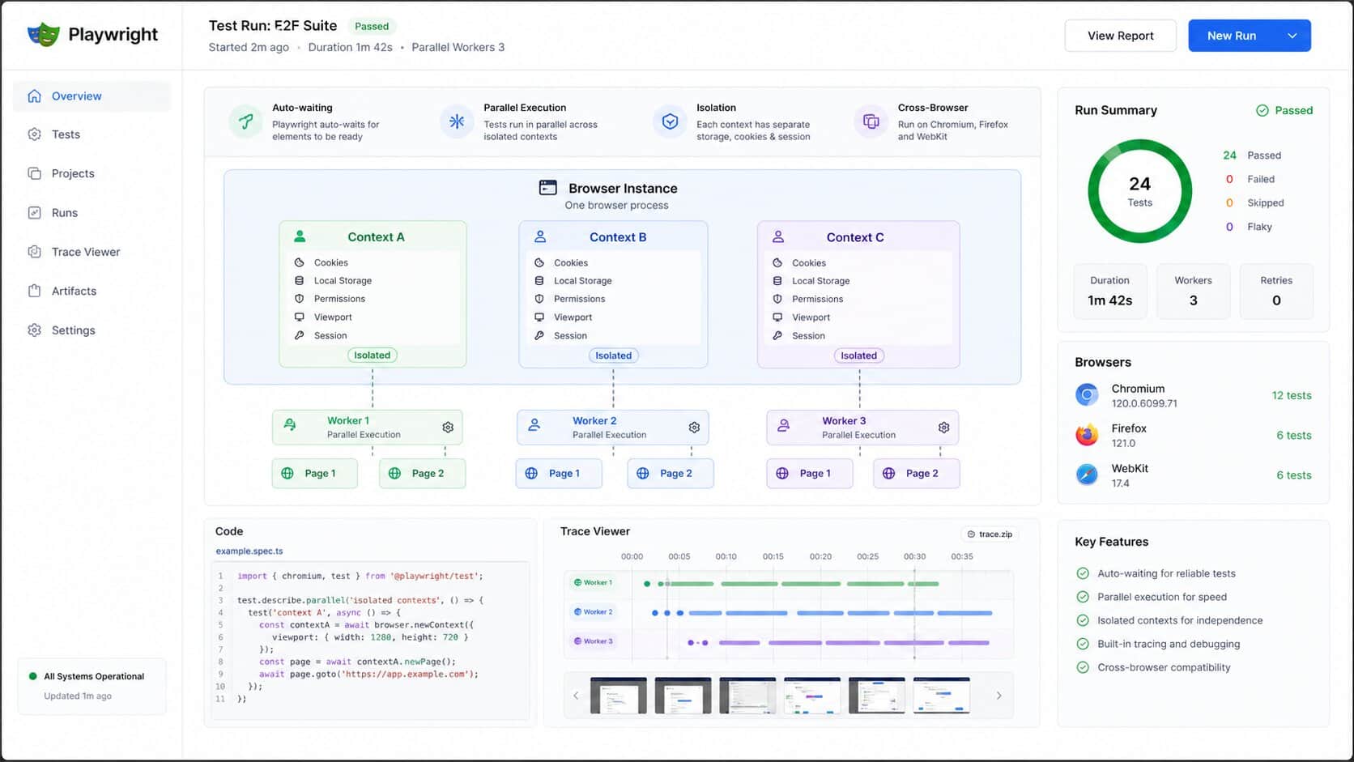1354x762 pixels.
Task: Click the Context C user icon
Action: click(x=778, y=236)
